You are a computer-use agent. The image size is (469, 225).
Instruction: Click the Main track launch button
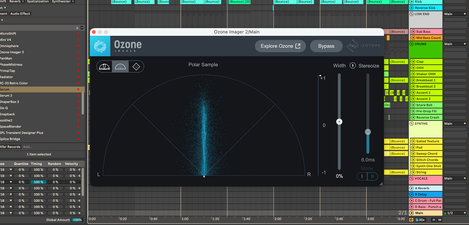411,213
